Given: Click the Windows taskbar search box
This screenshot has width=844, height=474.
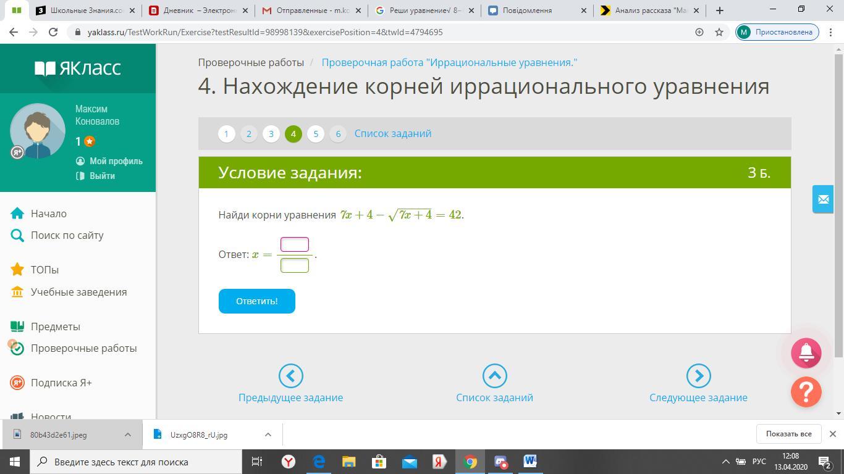Looking at the screenshot, I should pyautogui.click(x=136, y=462).
